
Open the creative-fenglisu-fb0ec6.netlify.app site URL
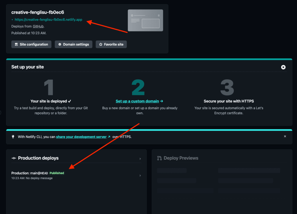click(x=48, y=19)
